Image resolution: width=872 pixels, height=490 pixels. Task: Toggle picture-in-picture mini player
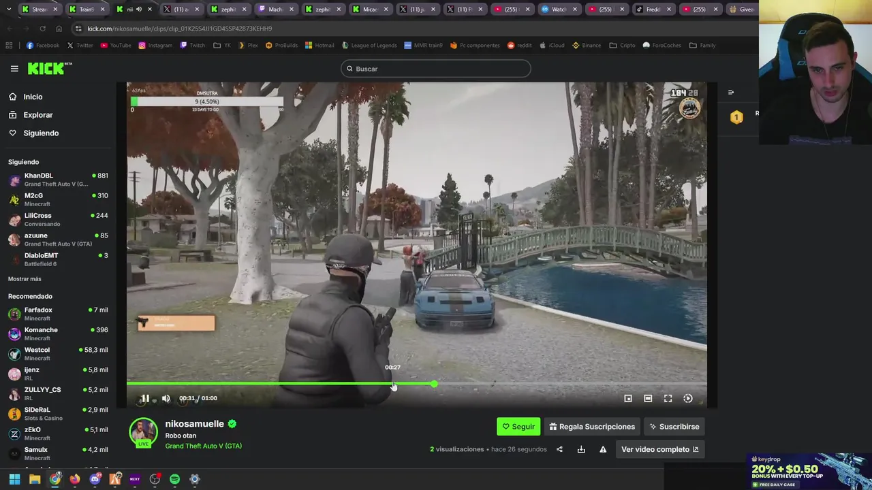coord(628,399)
